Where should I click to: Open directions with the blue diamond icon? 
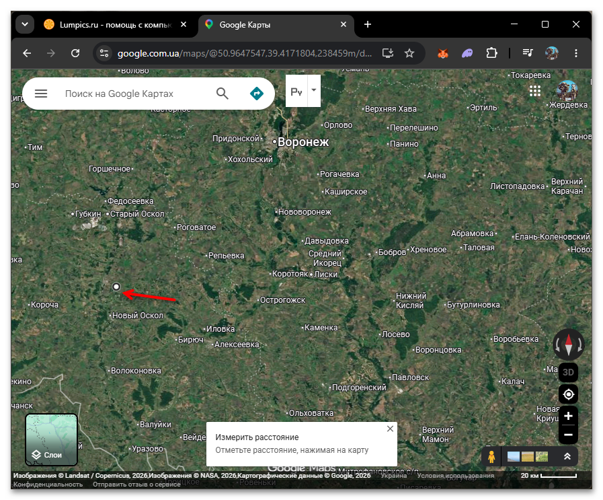pos(257,94)
